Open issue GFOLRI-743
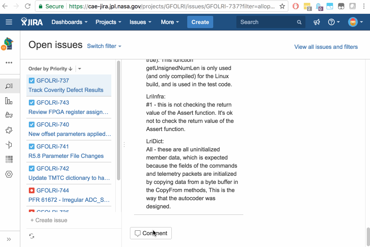Image resolution: width=370 pixels, height=247 pixels. pos(69,107)
